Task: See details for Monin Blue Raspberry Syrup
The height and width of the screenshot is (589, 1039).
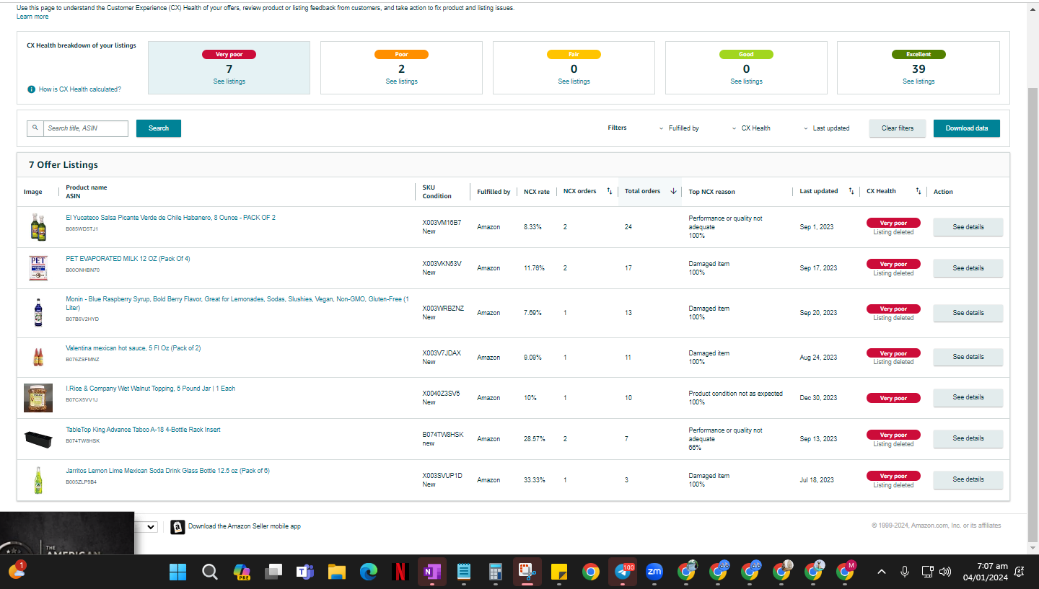Action: click(x=968, y=313)
